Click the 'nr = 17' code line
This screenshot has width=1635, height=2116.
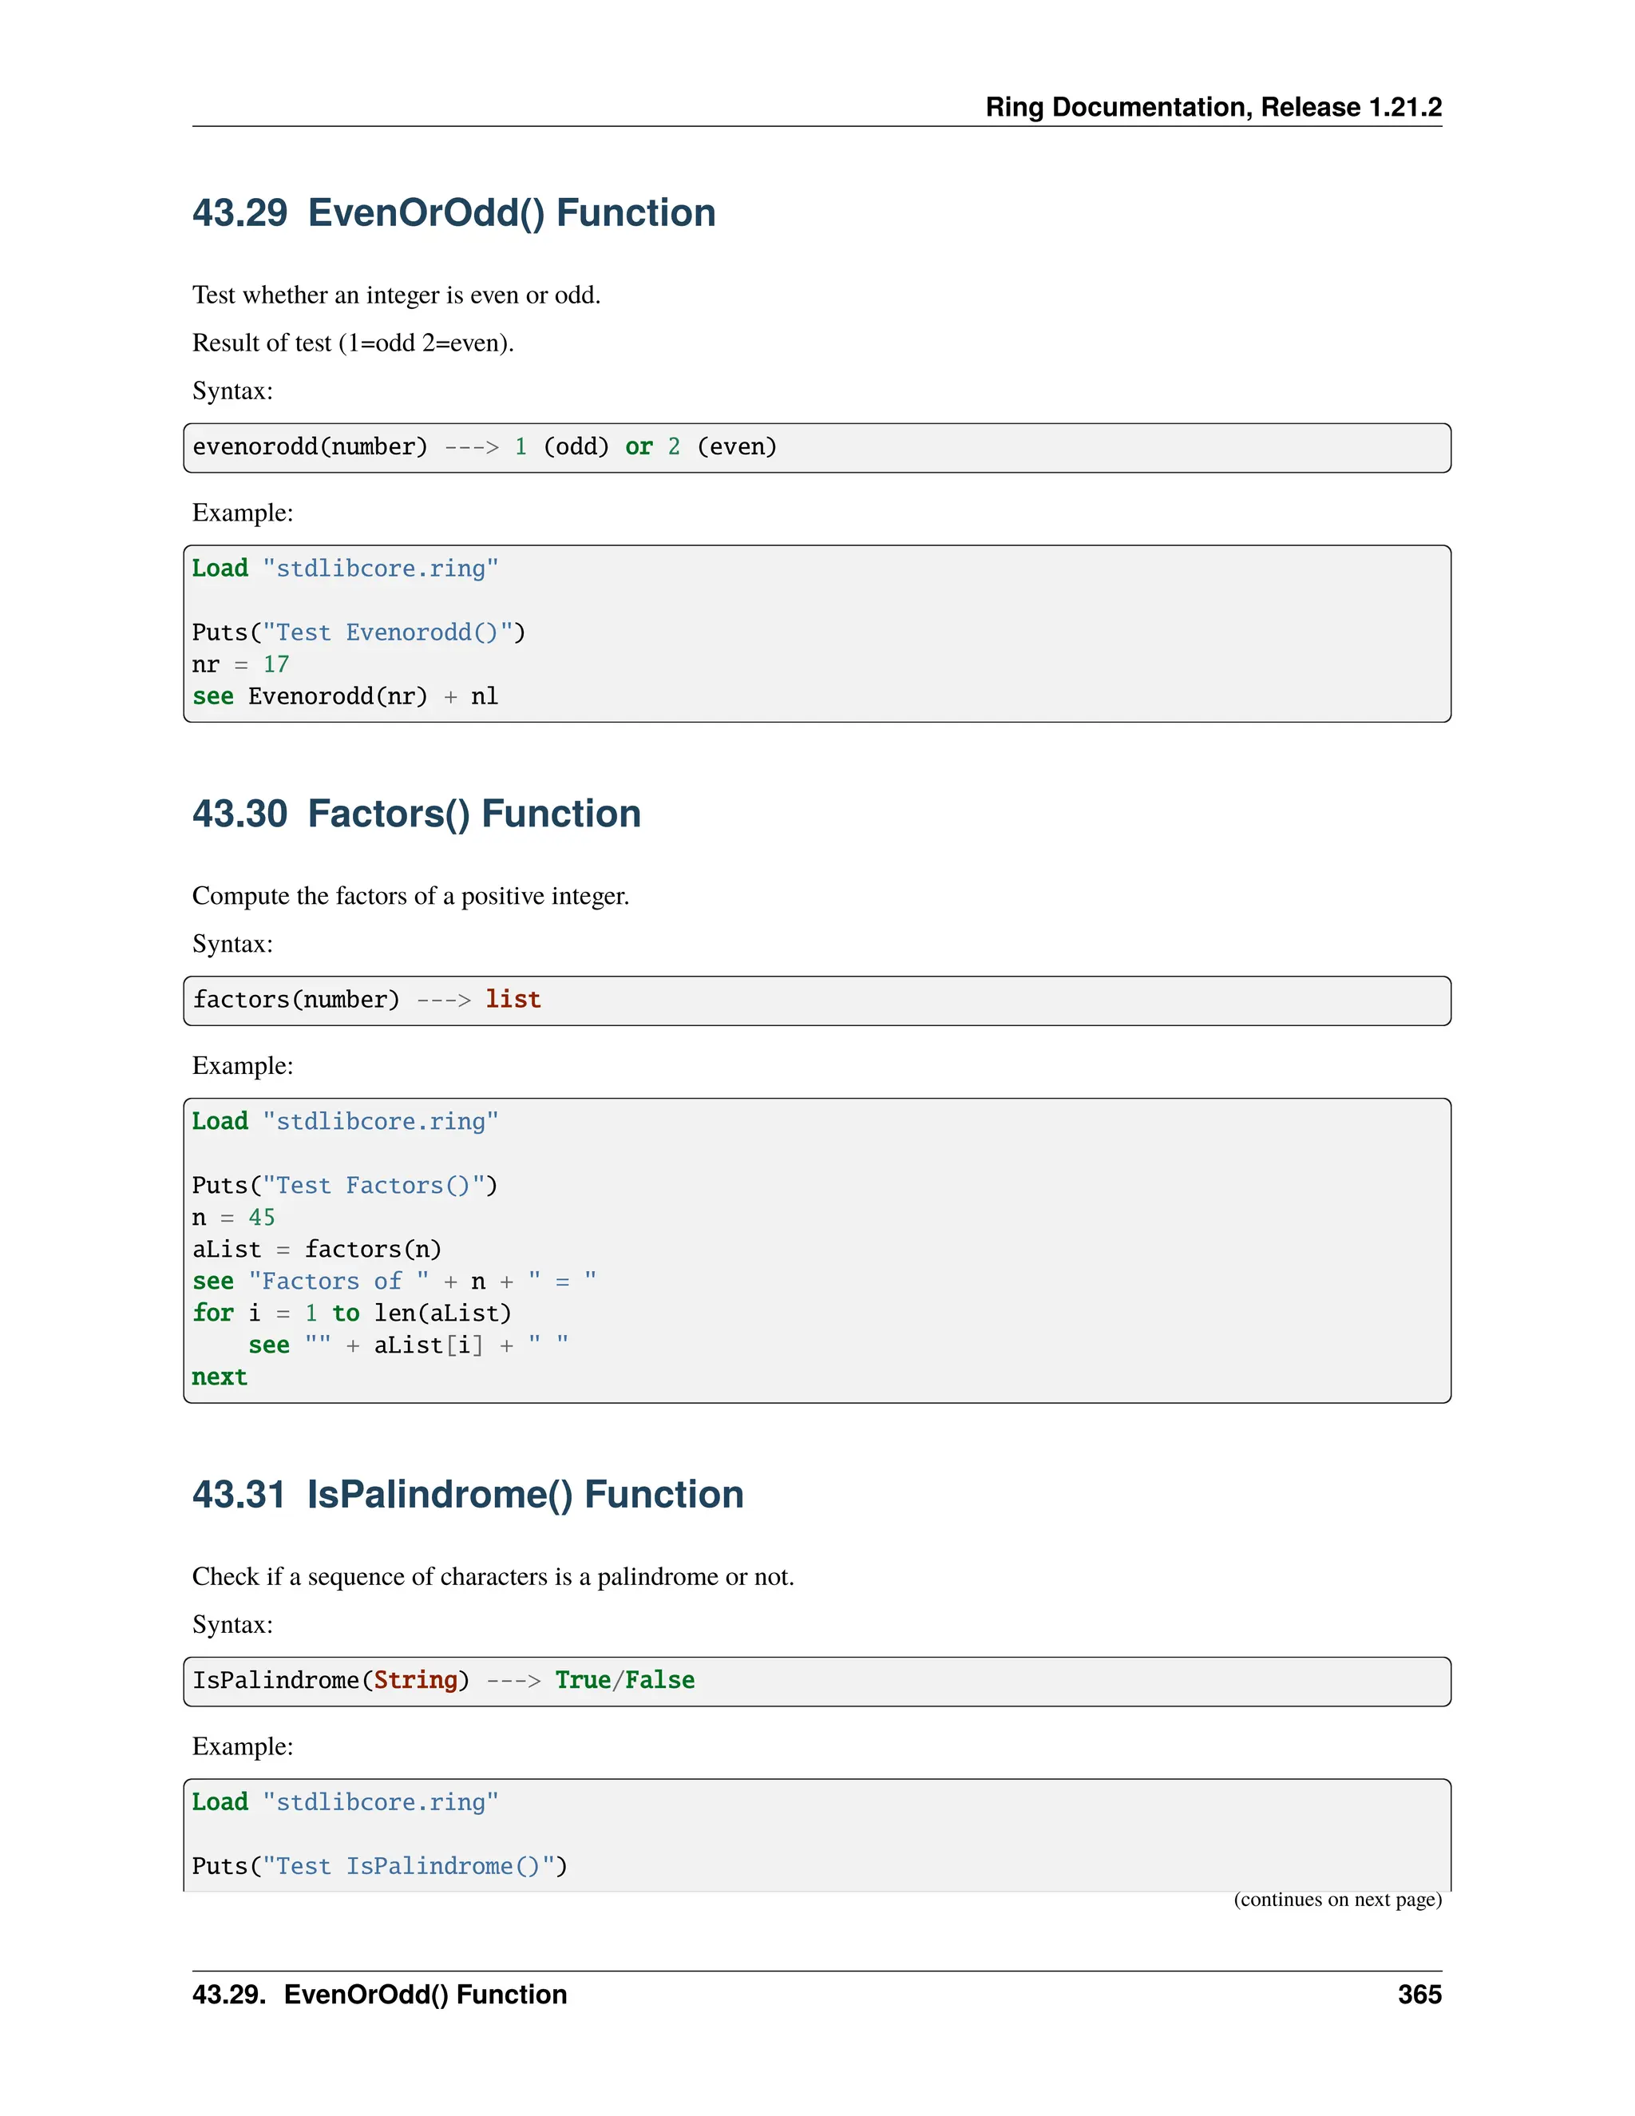(240, 664)
